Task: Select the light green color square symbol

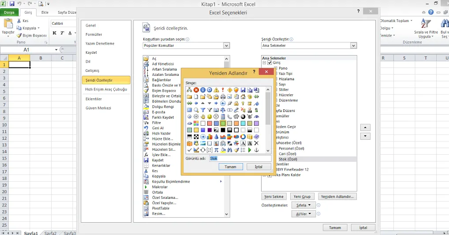Action: [x=223, y=123]
